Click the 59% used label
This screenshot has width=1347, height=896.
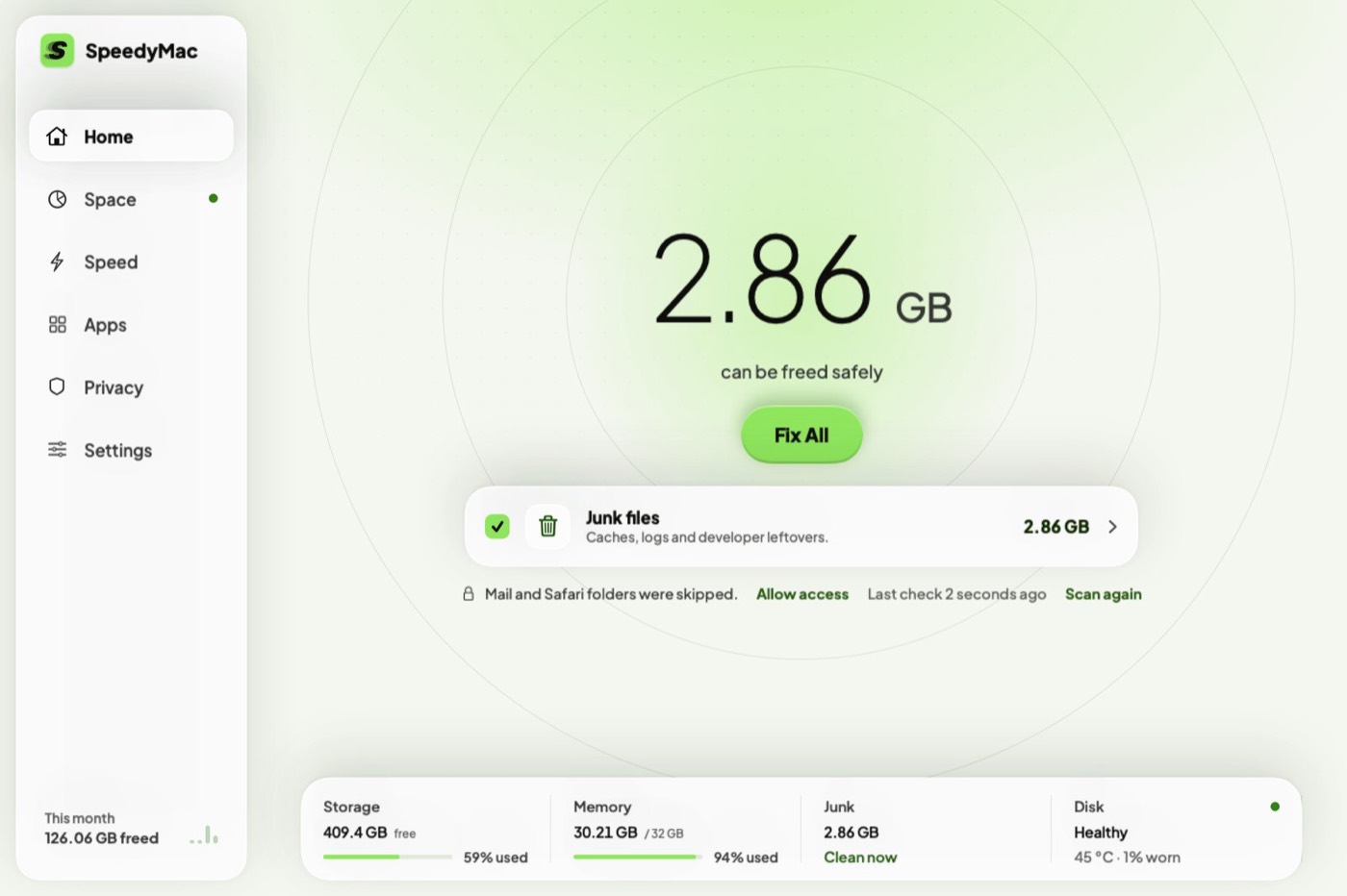496,858
